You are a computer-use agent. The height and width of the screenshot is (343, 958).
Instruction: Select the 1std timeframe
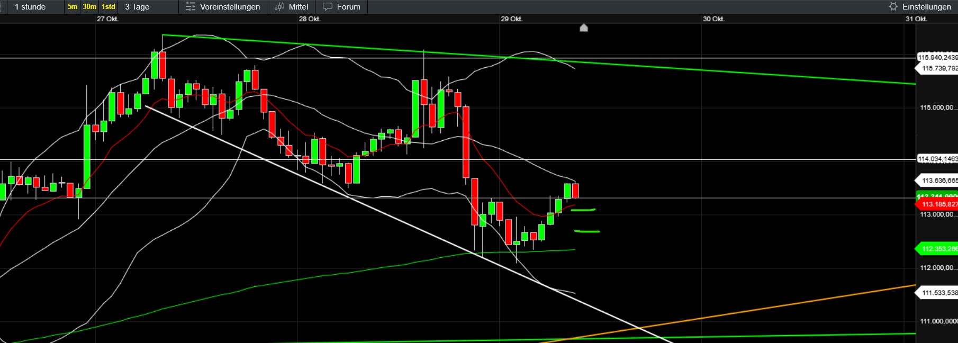coord(109,7)
